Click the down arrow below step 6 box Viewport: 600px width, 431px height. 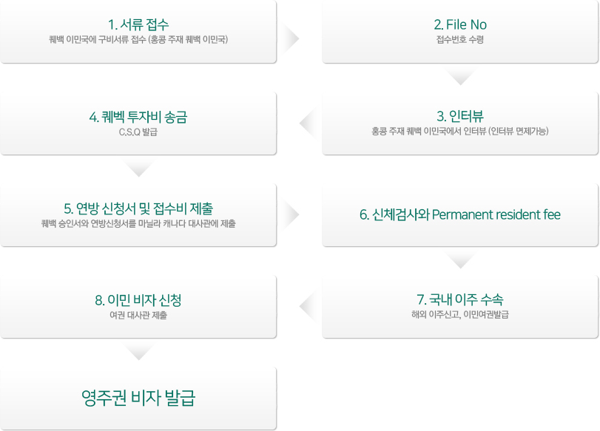[460, 260]
